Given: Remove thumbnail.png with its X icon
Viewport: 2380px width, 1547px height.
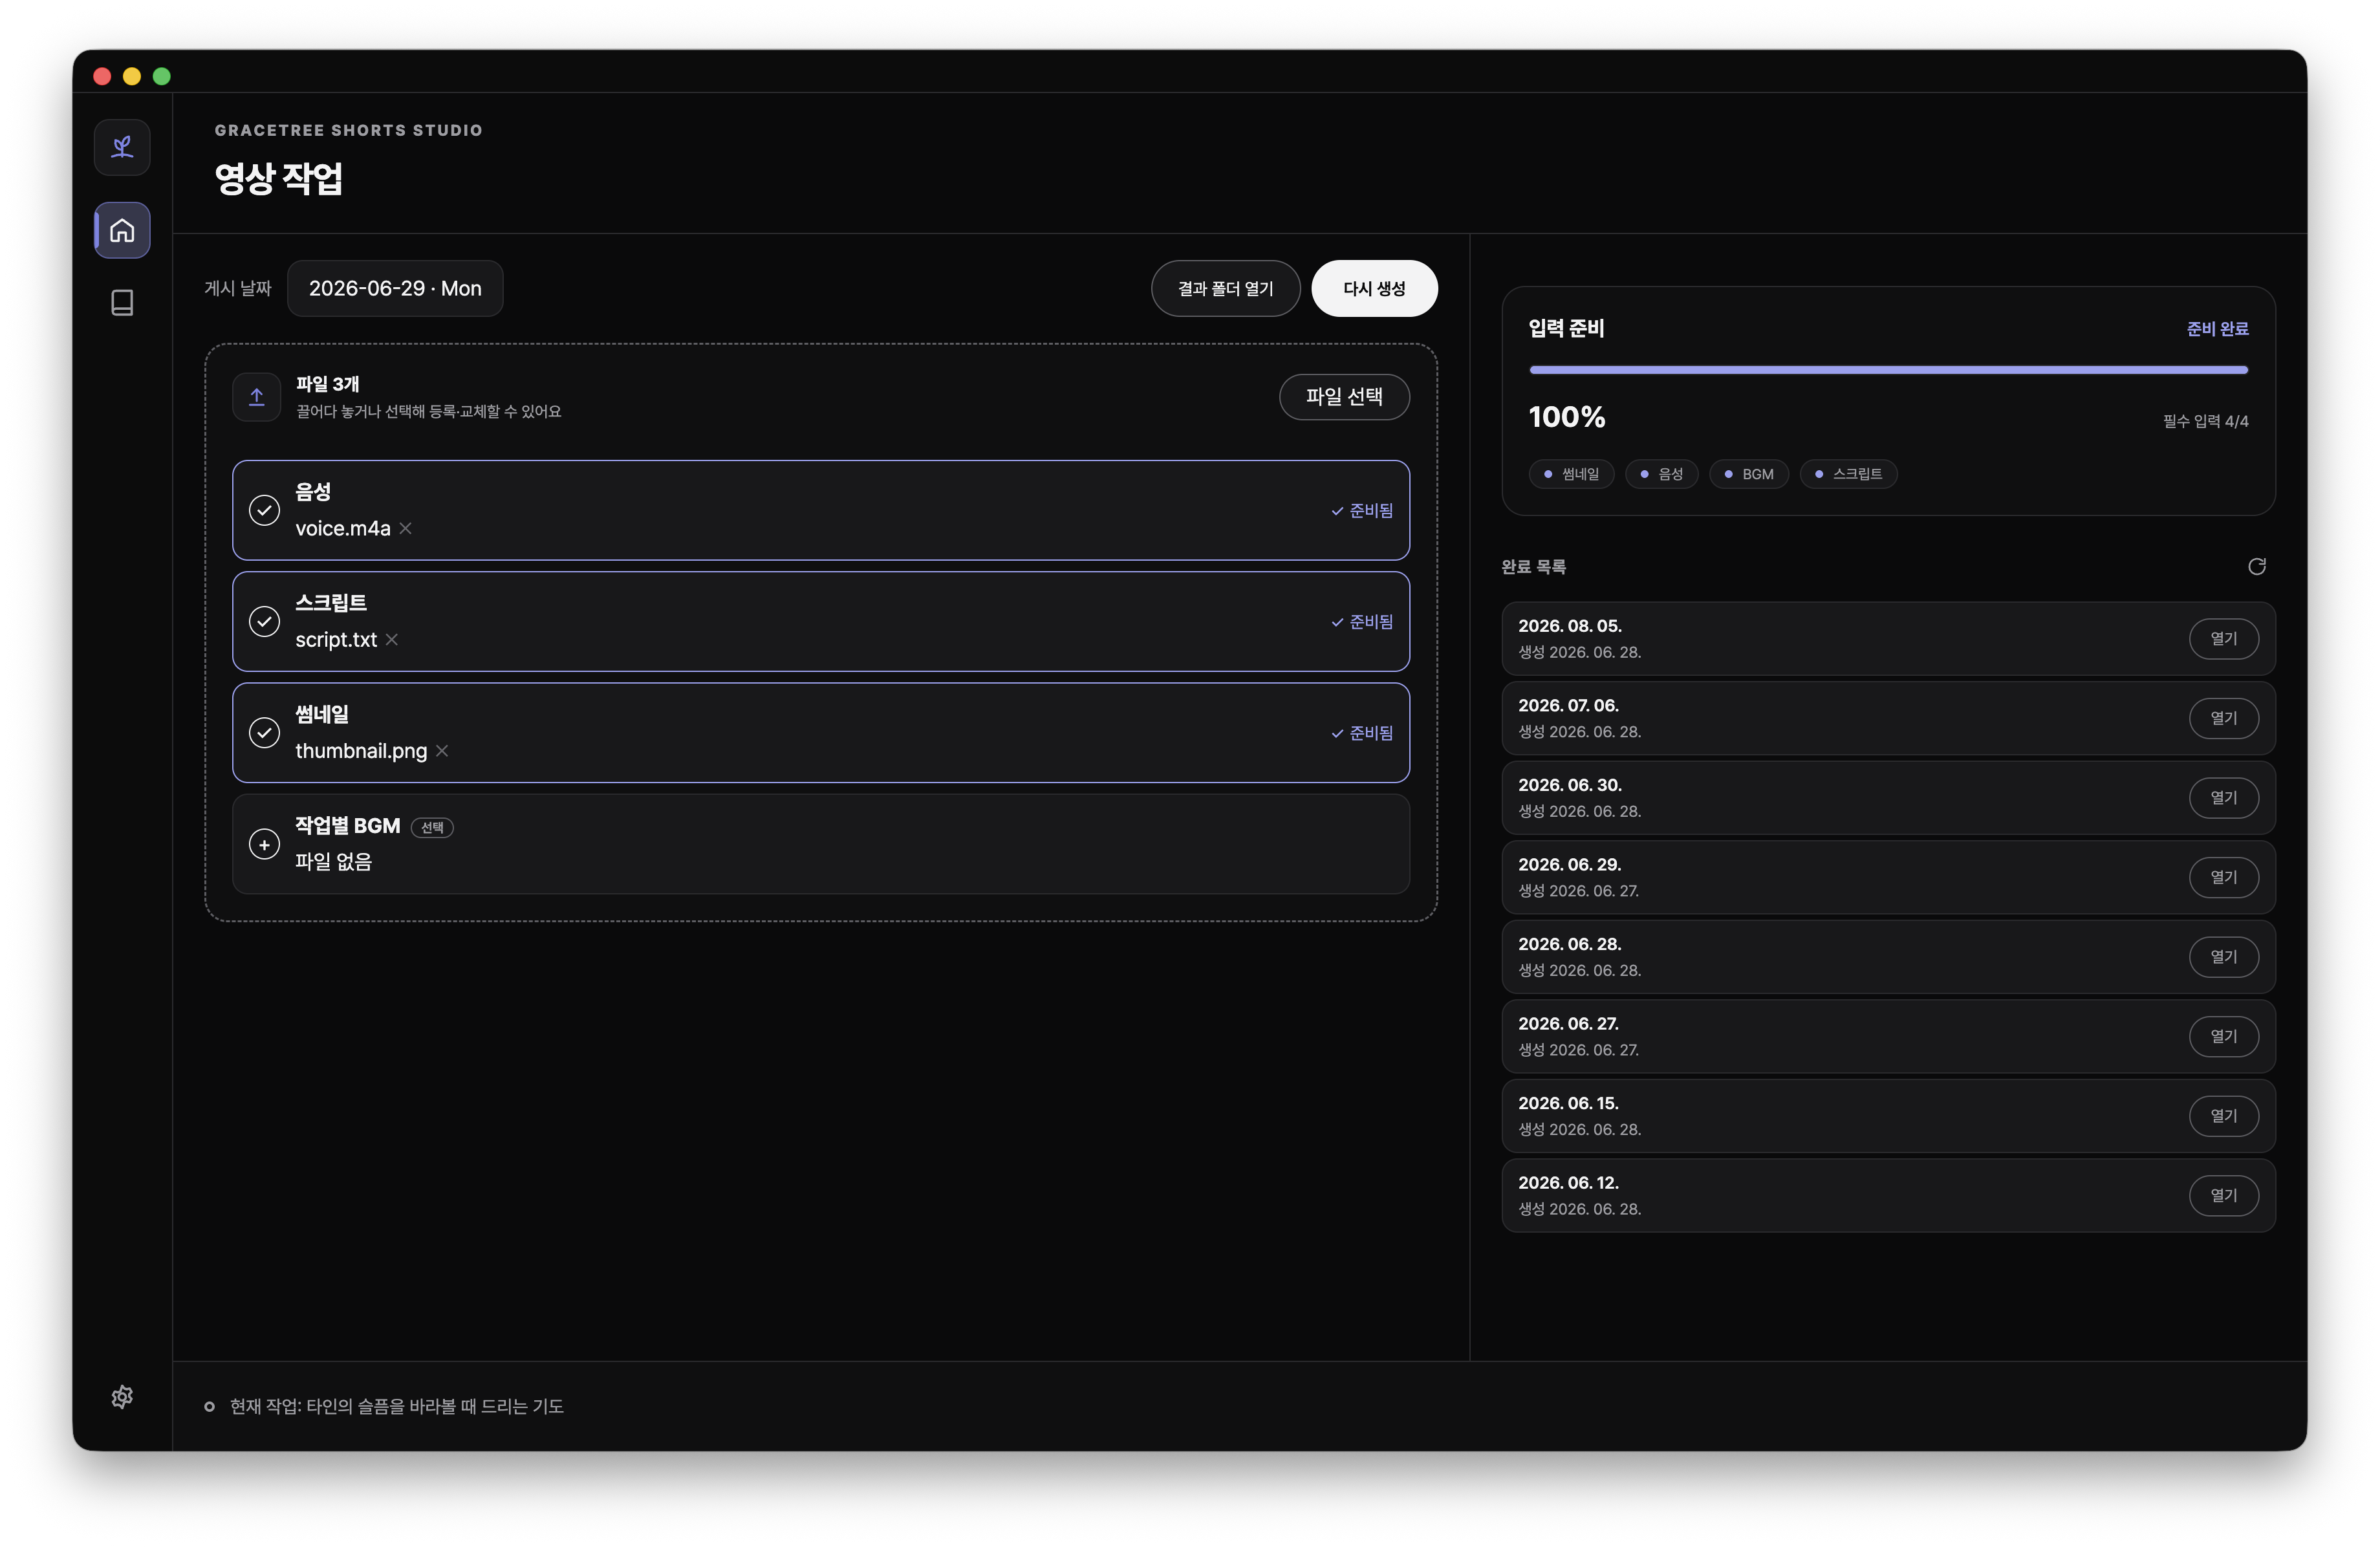Looking at the screenshot, I should [442, 751].
